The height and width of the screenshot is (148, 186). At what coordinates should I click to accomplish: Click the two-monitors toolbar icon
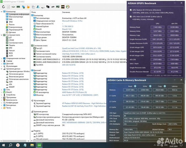click(x=23, y=7)
